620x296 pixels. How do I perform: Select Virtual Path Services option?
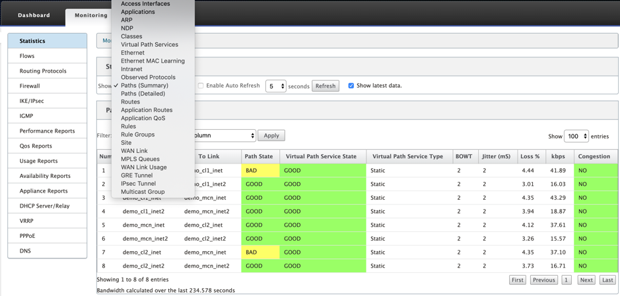pos(149,45)
